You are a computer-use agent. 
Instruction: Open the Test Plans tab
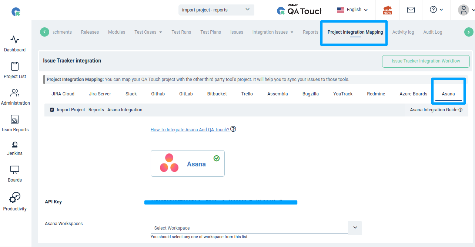[x=211, y=32]
